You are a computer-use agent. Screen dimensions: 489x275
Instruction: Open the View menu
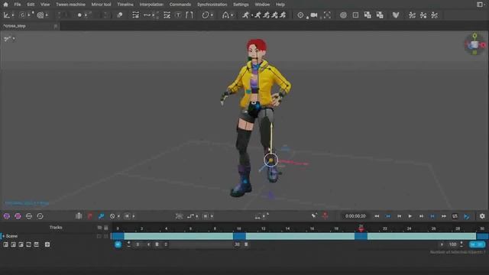pyautogui.click(x=45, y=5)
